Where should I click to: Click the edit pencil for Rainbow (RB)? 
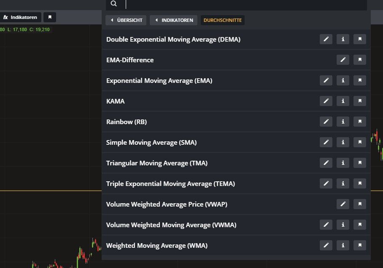click(x=326, y=122)
